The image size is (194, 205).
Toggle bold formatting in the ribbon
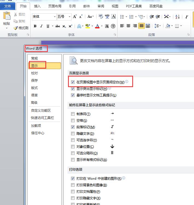pos(35,26)
